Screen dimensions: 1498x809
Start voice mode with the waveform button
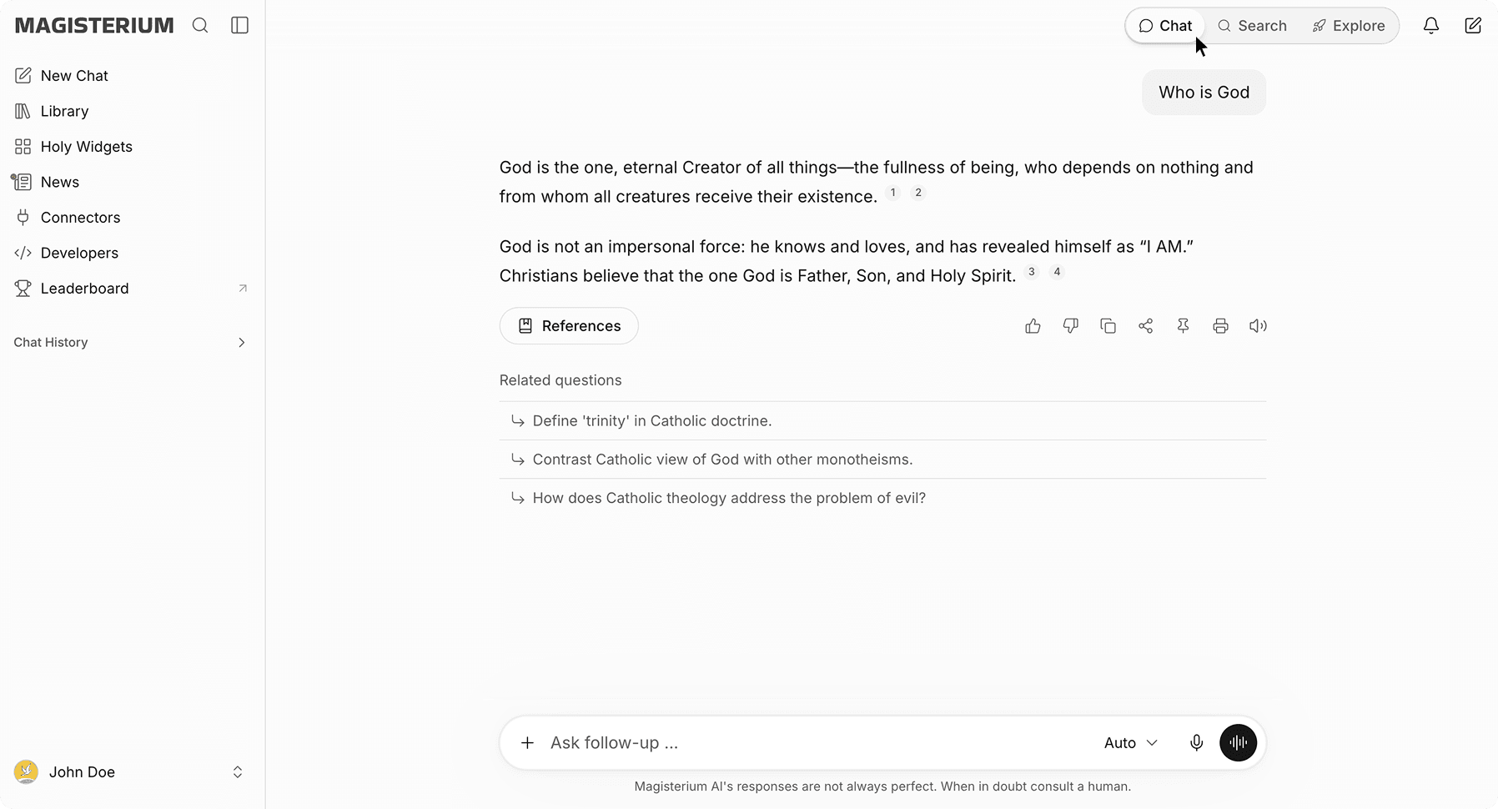pyautogui.click(x=1239, y=743)
